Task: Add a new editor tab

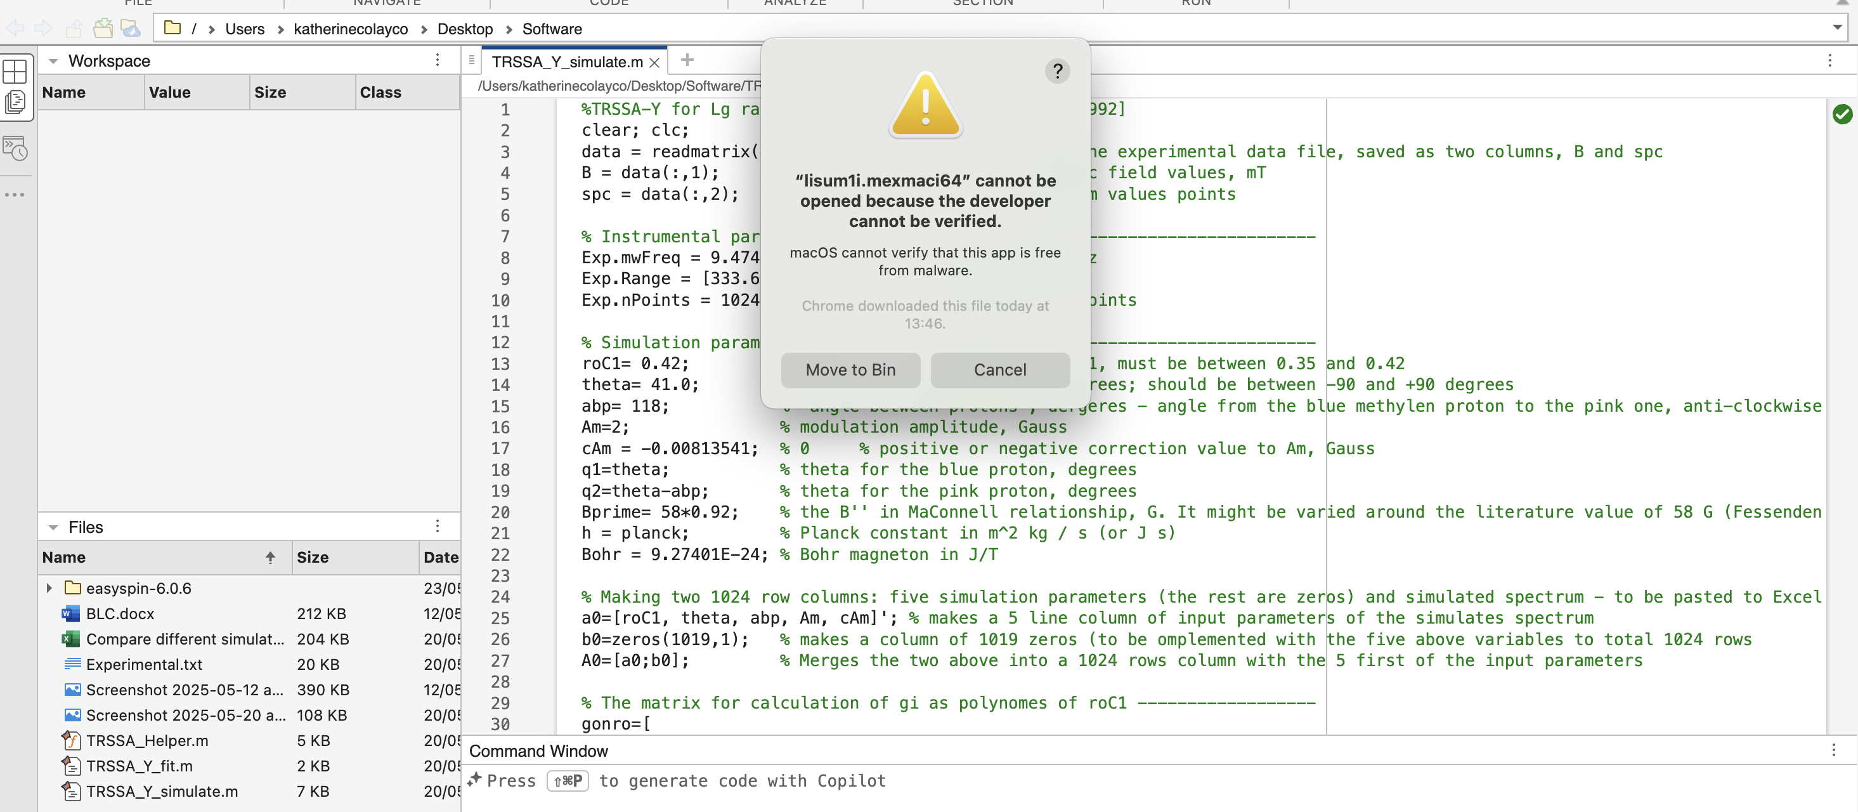Action: point(687,60)
